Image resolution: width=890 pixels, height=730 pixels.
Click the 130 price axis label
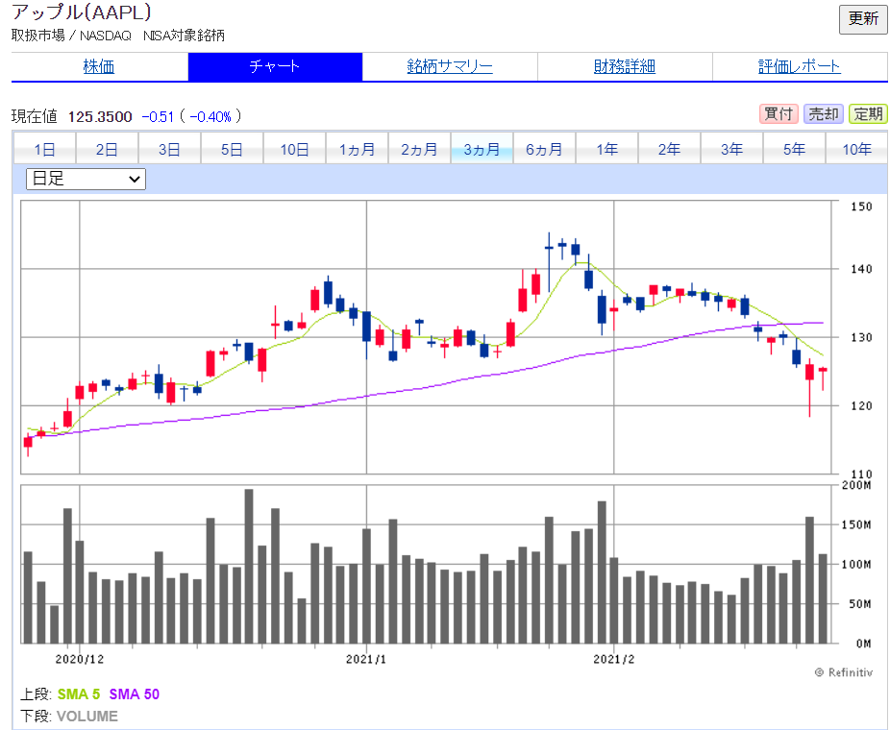point(861,337)
